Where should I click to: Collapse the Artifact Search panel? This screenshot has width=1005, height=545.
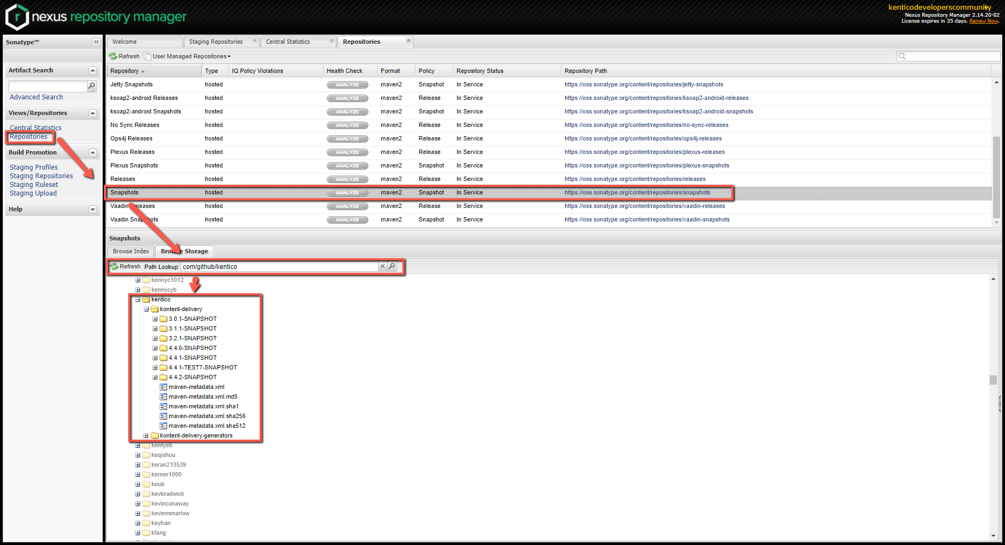[x=92, y=70]
